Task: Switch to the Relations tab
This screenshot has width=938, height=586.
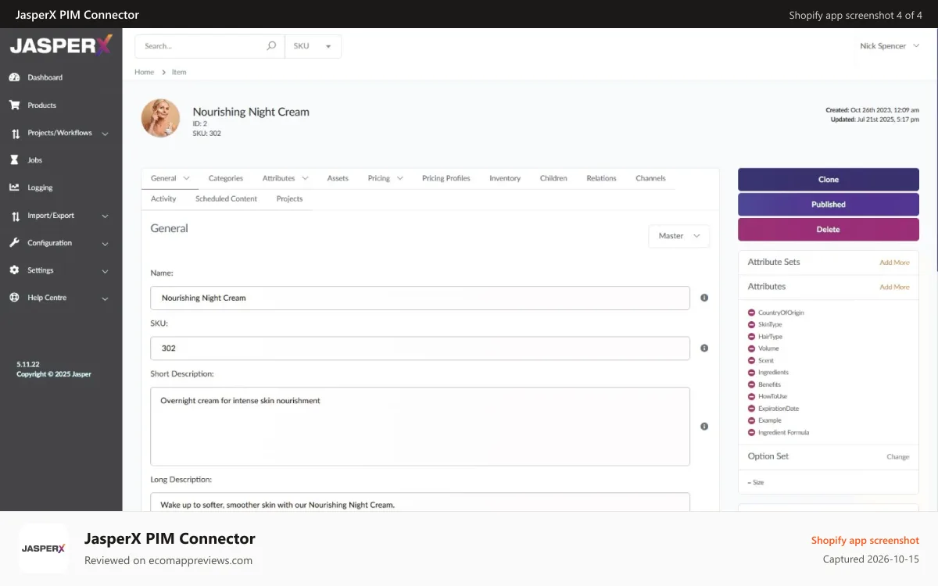Action: click(x=601, y=178)
